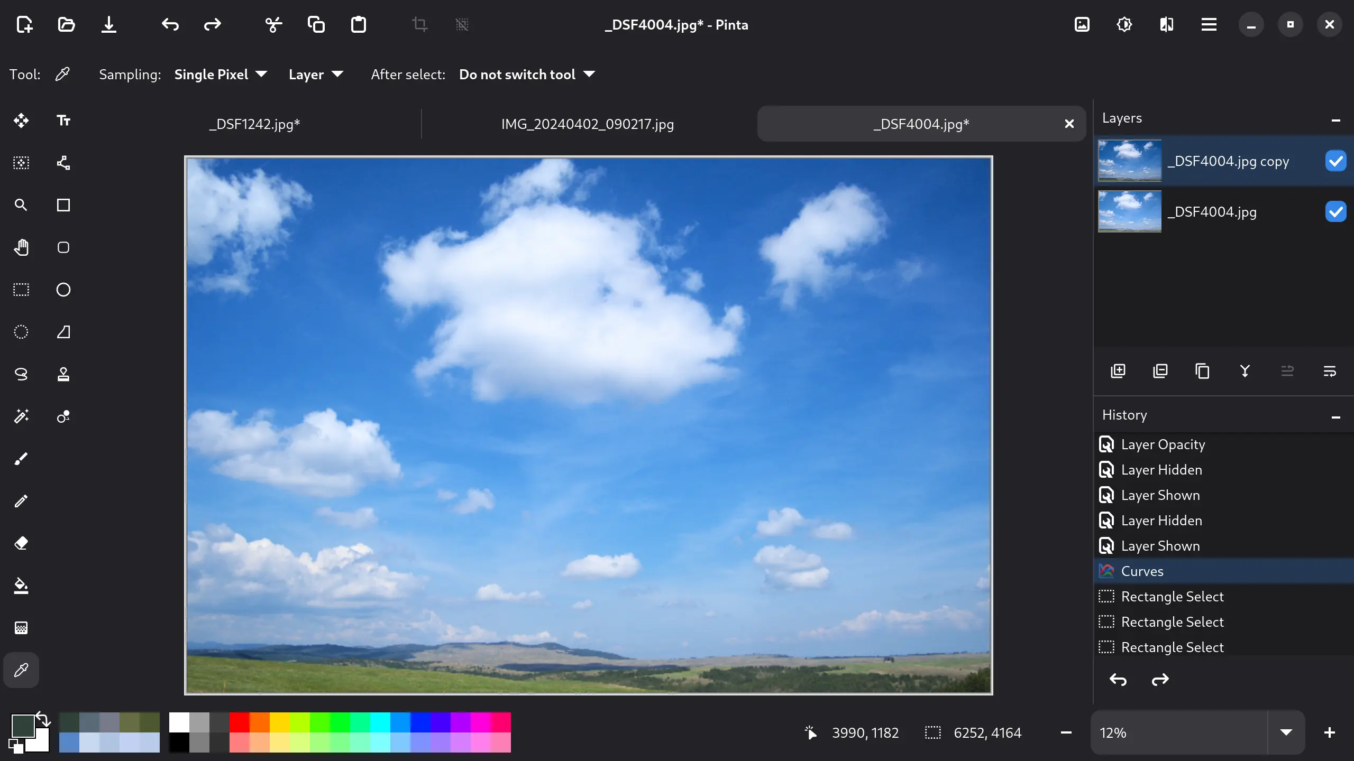
Task: Select the Text tool
Action: coord(63,120)
